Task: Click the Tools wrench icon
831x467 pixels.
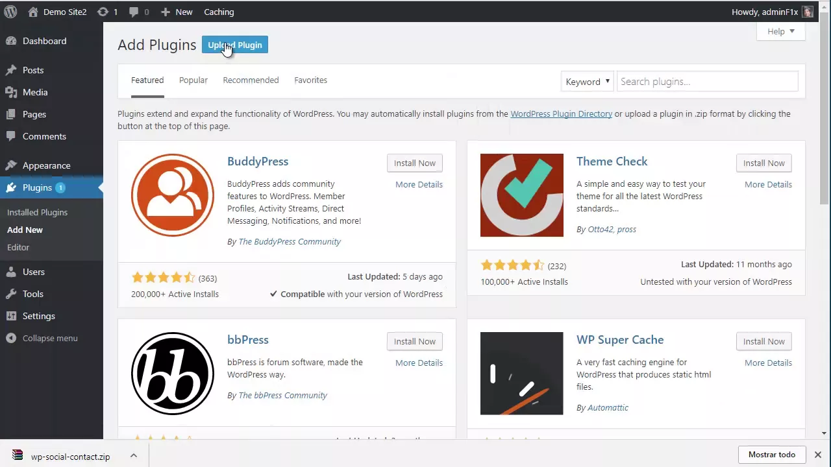Action: pyautogui.click(x=11, y=294)
